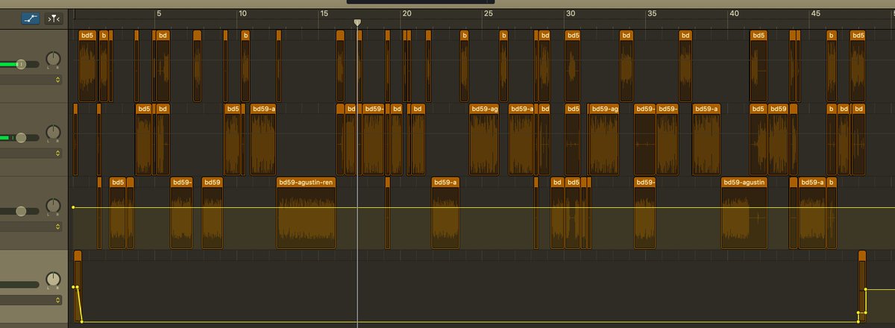Click the playhead handle in the ruler
Image resolution: width=895 pixels, height=328 pixels.
357,23
